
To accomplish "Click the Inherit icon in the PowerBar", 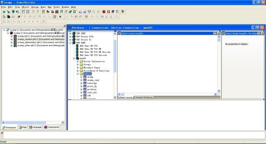I will coord(8,12).
